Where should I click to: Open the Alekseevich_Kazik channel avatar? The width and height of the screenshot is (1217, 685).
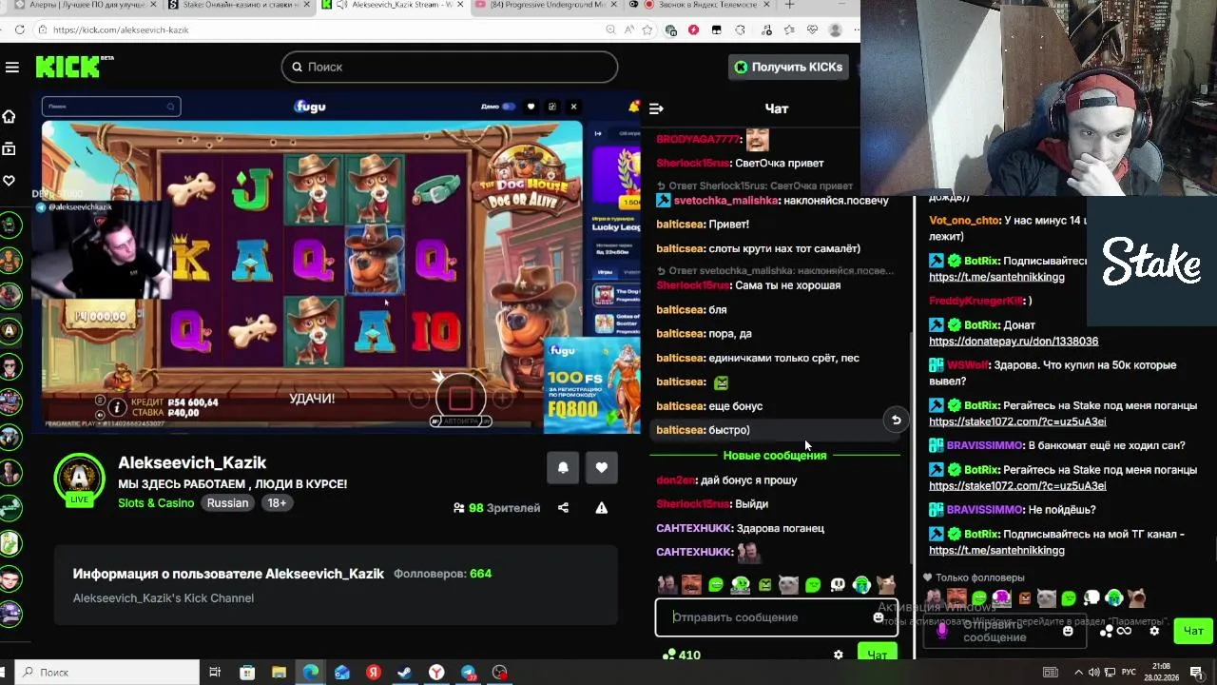pyautogui.click(x=80, y=479)
